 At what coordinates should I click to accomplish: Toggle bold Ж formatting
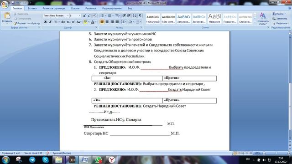click(x=46, y=22)
